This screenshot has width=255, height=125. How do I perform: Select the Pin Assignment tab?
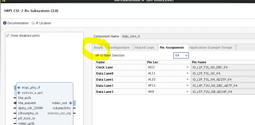172,48
